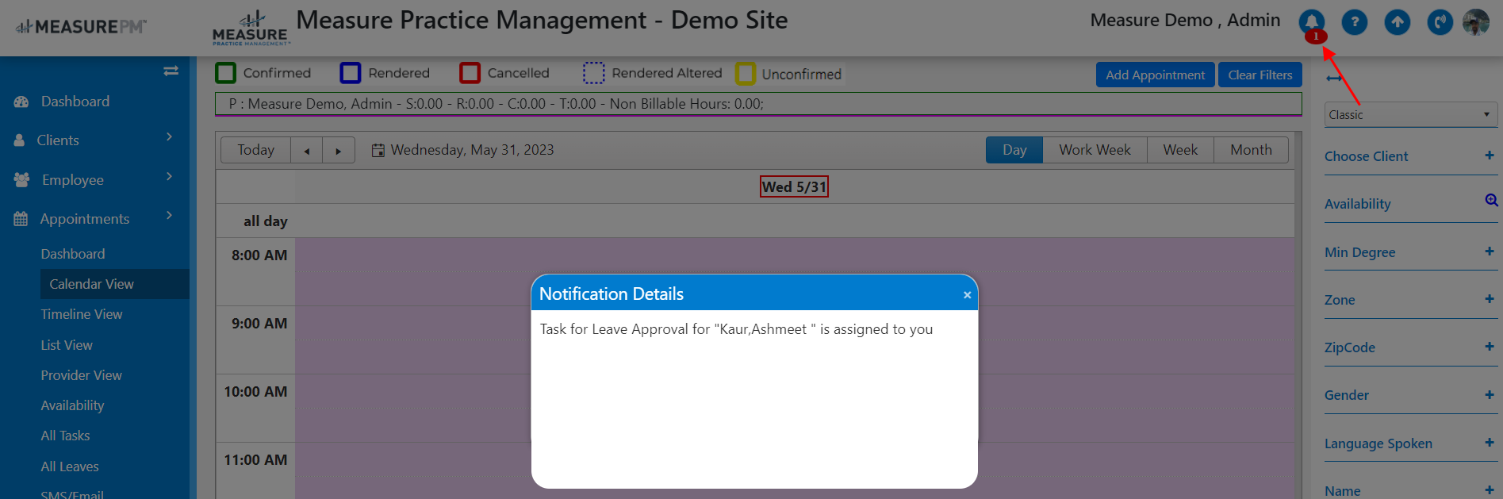The height and width of the screenshot is (499, 1503).
Task: Click the Appointments calendar icon in sidebar
Action: [21, 219]
